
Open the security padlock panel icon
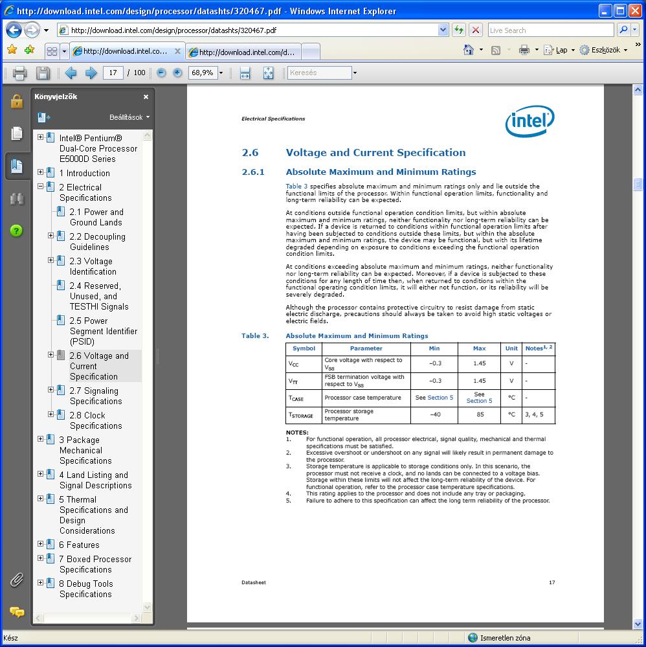[x=16, y=100]
